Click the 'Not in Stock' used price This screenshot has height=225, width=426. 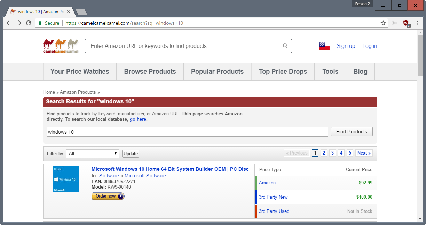[x=360, y=211]
